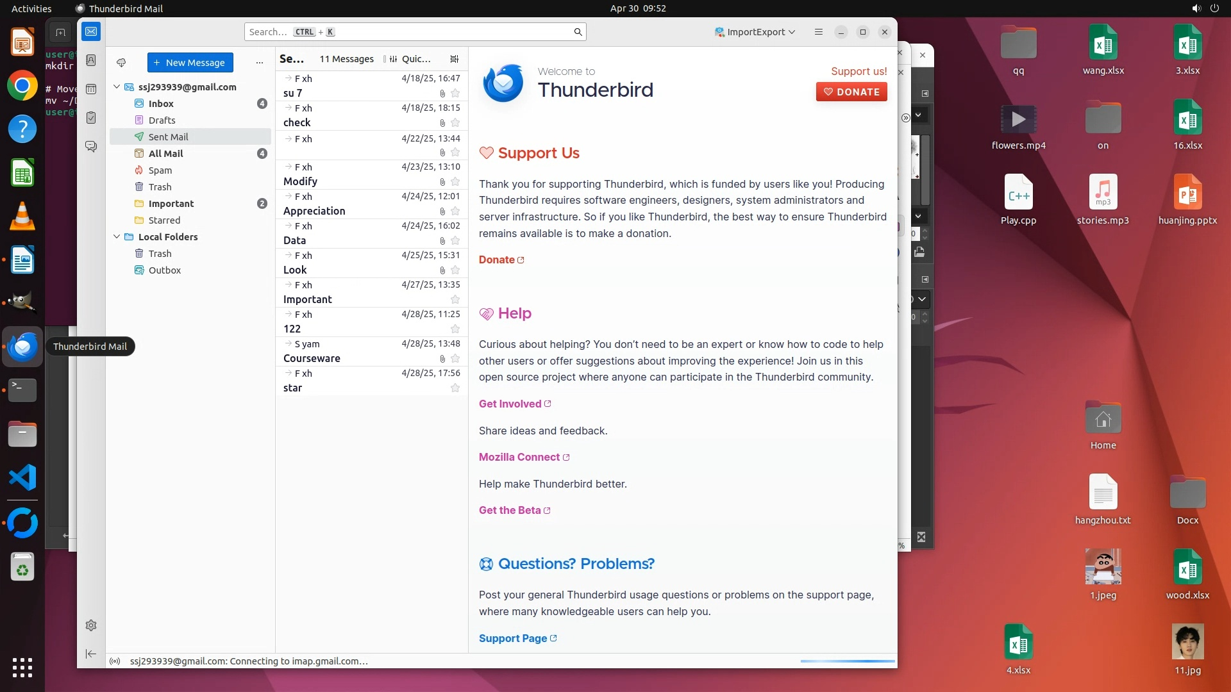Screen dimensions: 1231x692
Task: Open Visual Studio Code from dock
Action: click(x=22, y=478)
